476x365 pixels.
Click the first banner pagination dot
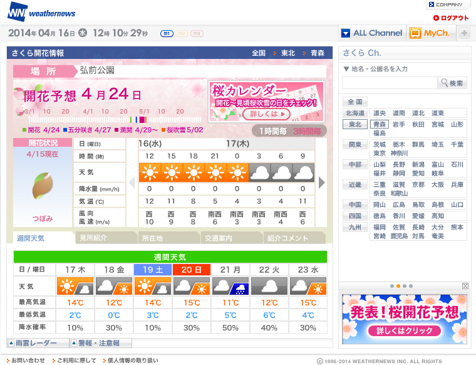pyautogui.click(x=392, y=286)
